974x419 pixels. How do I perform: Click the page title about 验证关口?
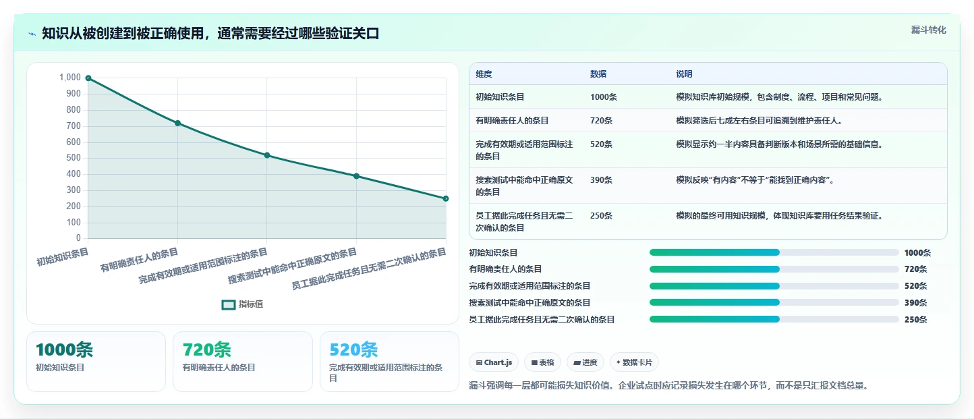click(x=210, y=34)
